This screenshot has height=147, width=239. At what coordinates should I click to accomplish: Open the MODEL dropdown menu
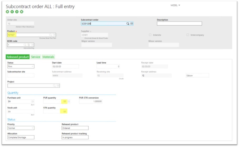[x=175, y=5]
